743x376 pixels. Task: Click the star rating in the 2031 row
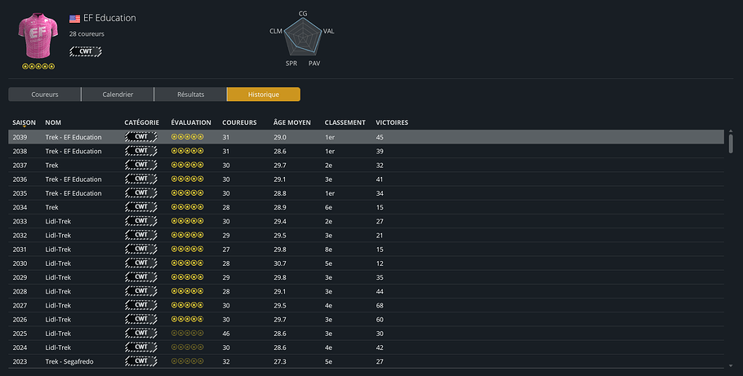[187, 249]
